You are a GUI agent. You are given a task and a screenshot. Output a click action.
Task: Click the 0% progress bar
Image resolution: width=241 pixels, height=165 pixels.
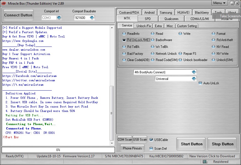[58, 150]
